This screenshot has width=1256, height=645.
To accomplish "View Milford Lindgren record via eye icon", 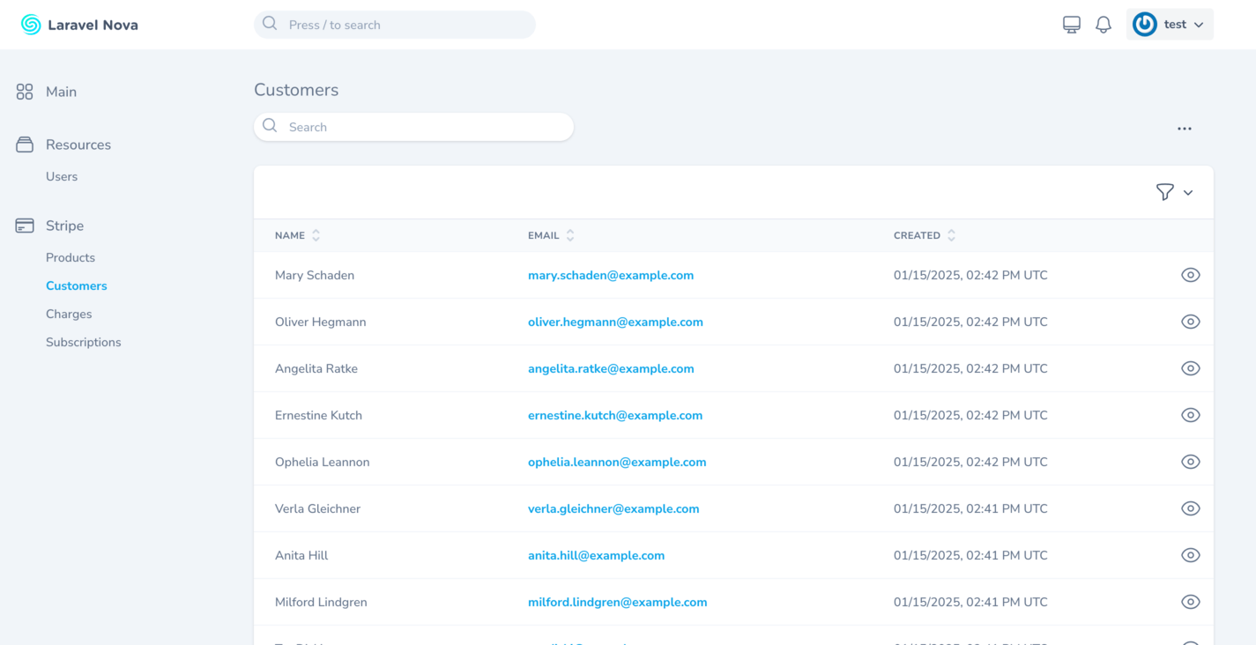I will click(x=1191, y=602).
